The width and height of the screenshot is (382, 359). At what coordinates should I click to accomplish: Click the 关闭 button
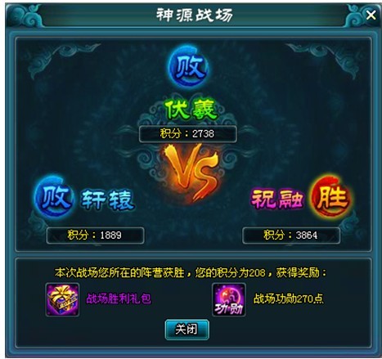[x=187, y=330]
